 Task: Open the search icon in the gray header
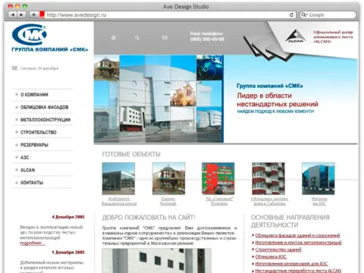[x=137, y=38]
